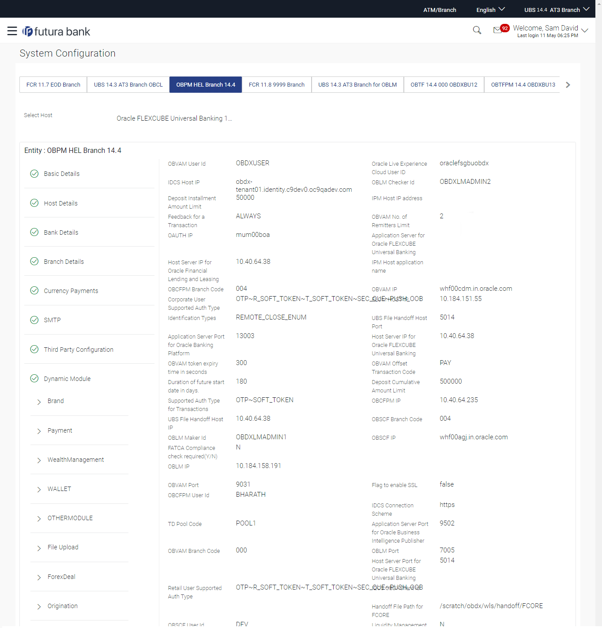Click the OBDXLMADMIN1 maker id value

point(261,437)
